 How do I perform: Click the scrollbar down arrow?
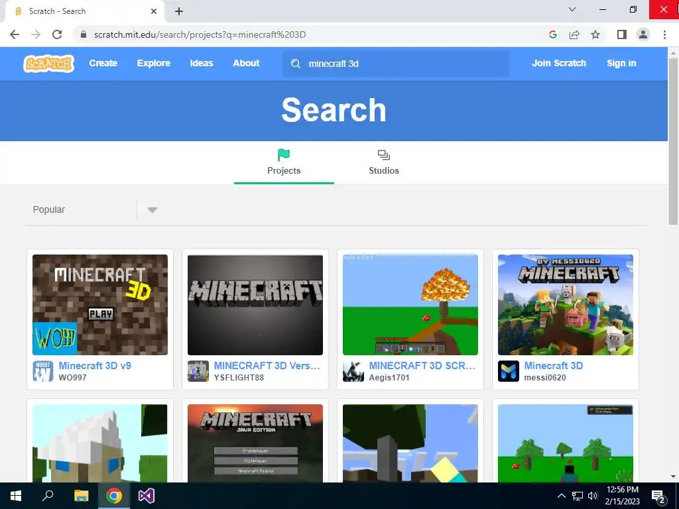click(x=674, y=477)
